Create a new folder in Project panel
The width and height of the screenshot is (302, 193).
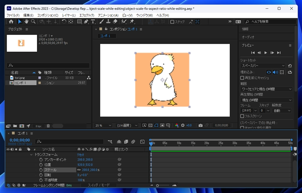(x=15, y=126)
